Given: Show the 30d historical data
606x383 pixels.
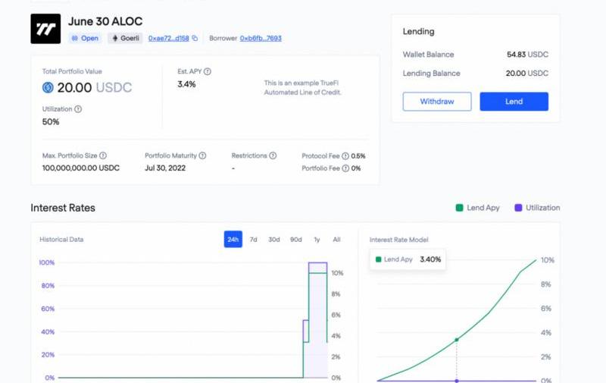Looking at the screenshot, I should tap(274, 240).
